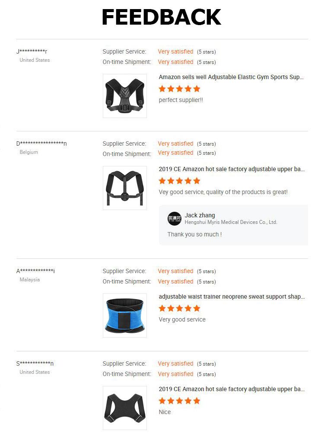Open the product thumbnail in S***n's review
This screenshot has height=443, width=324.
[125, 408]
